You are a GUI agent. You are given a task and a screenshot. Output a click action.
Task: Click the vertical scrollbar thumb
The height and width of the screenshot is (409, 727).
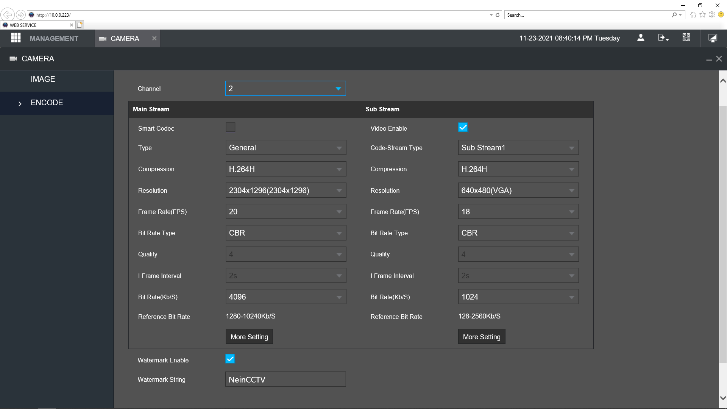723,234
